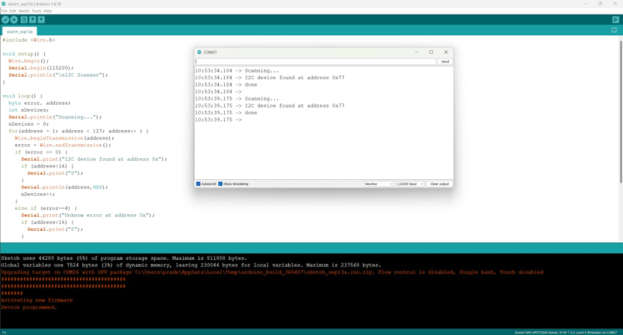Click the Arduino logo in title bar

coord(4,3)
